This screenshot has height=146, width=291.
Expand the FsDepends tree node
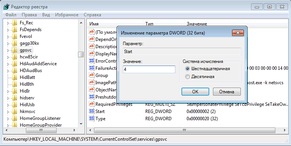(x=8, y=30)
